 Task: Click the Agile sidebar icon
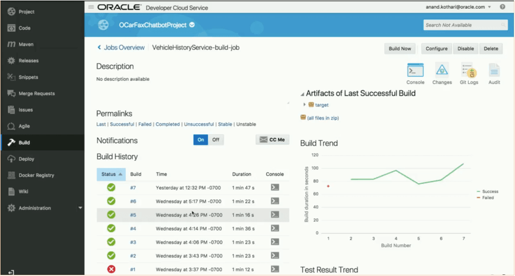tap(11, 126)
